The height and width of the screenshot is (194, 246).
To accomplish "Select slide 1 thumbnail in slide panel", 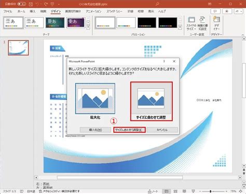I will [18, 48].
